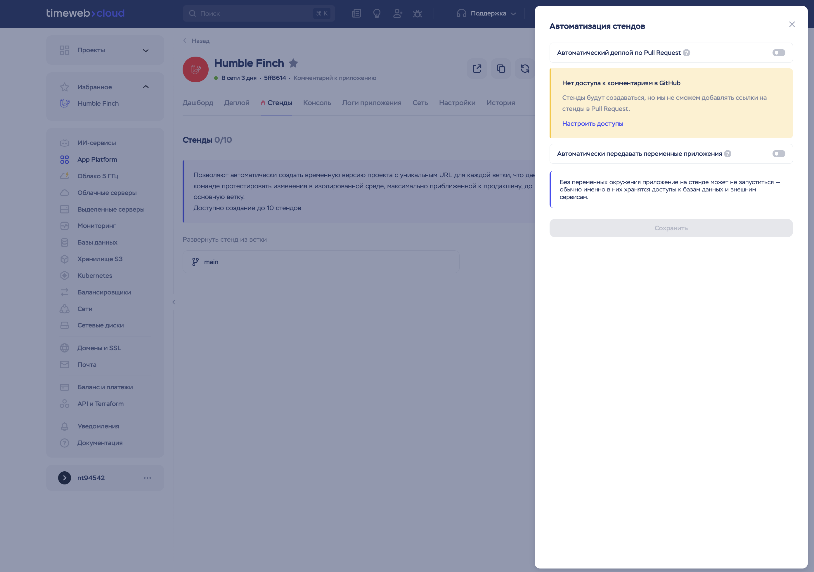Switch to the Деплой tab
This screenshot has height=572, width=814.
click(x=237, y=103)
